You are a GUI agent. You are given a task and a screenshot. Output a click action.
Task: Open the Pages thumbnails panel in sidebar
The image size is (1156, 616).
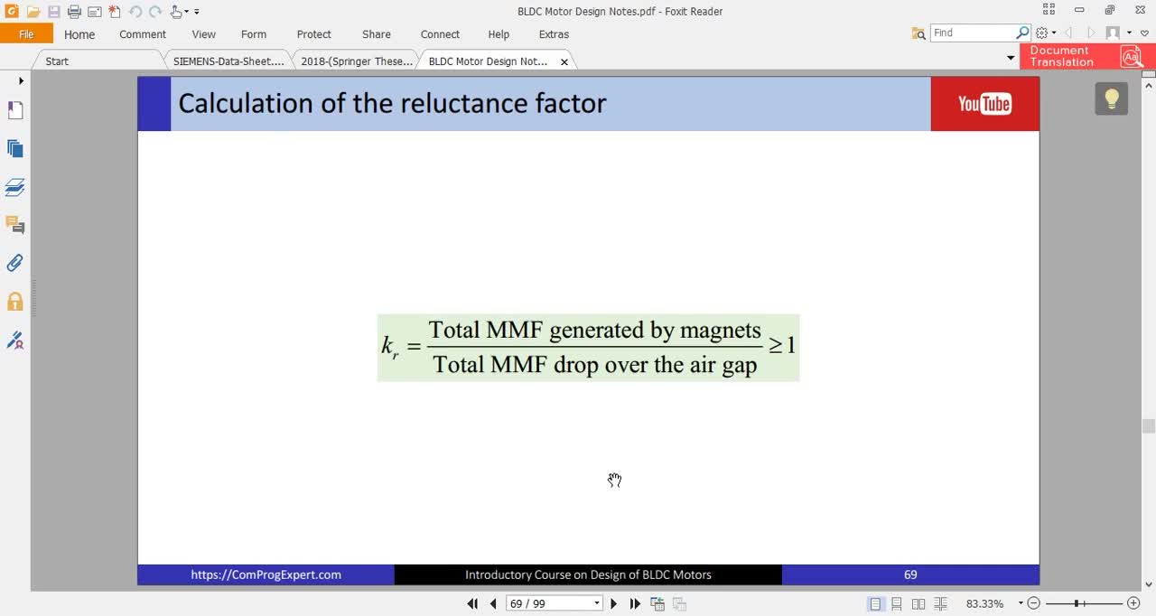(15, 149)
